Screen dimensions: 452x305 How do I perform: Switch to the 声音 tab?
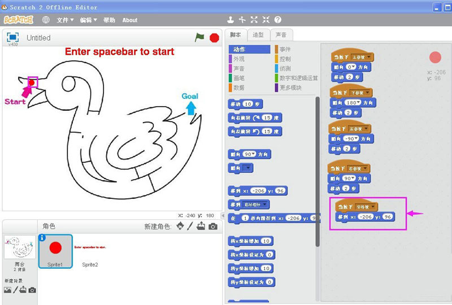281,35
